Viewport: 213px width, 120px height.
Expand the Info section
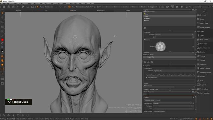coord(144,83)
